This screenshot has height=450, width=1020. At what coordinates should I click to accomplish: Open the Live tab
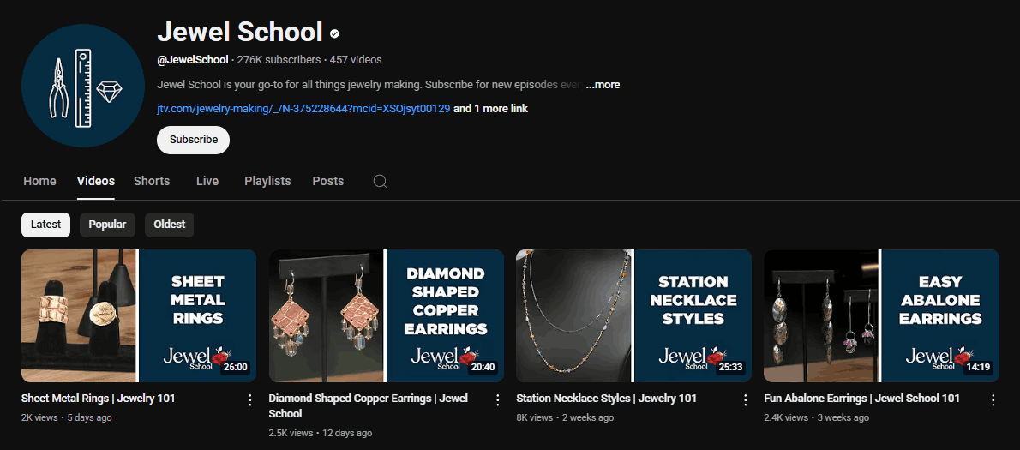coord(207,181)
